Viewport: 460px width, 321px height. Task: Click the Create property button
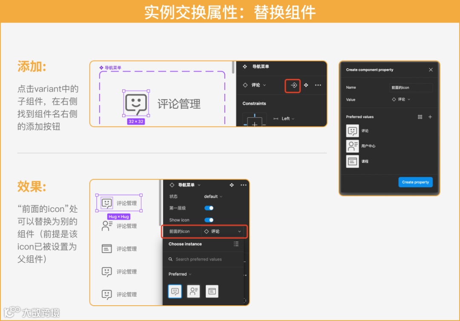coord(415,182)
